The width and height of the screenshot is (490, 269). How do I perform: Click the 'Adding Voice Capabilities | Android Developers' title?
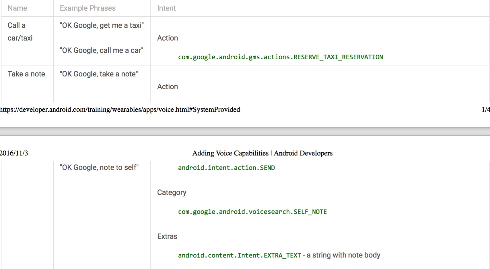pos(262,153)
